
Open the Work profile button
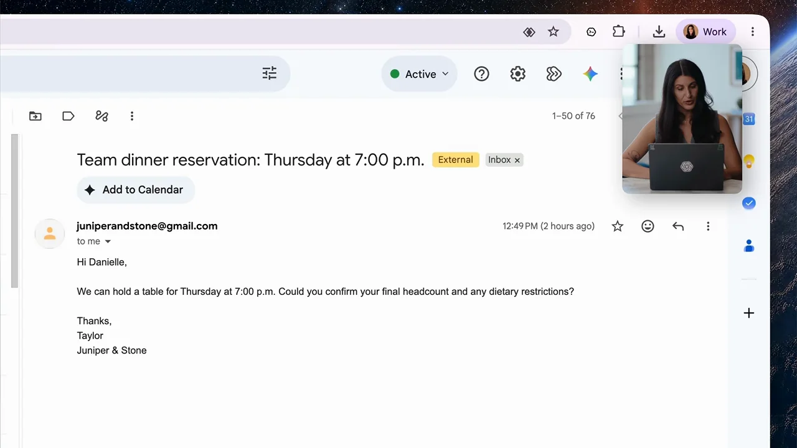coord(705,32)
